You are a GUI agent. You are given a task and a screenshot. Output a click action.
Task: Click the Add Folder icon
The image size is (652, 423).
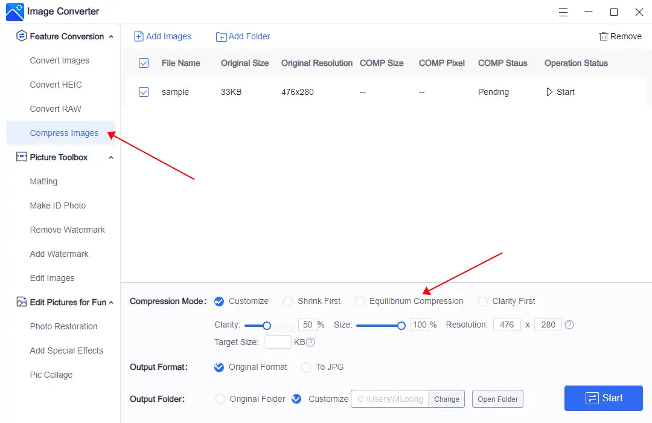coord(221,37)
